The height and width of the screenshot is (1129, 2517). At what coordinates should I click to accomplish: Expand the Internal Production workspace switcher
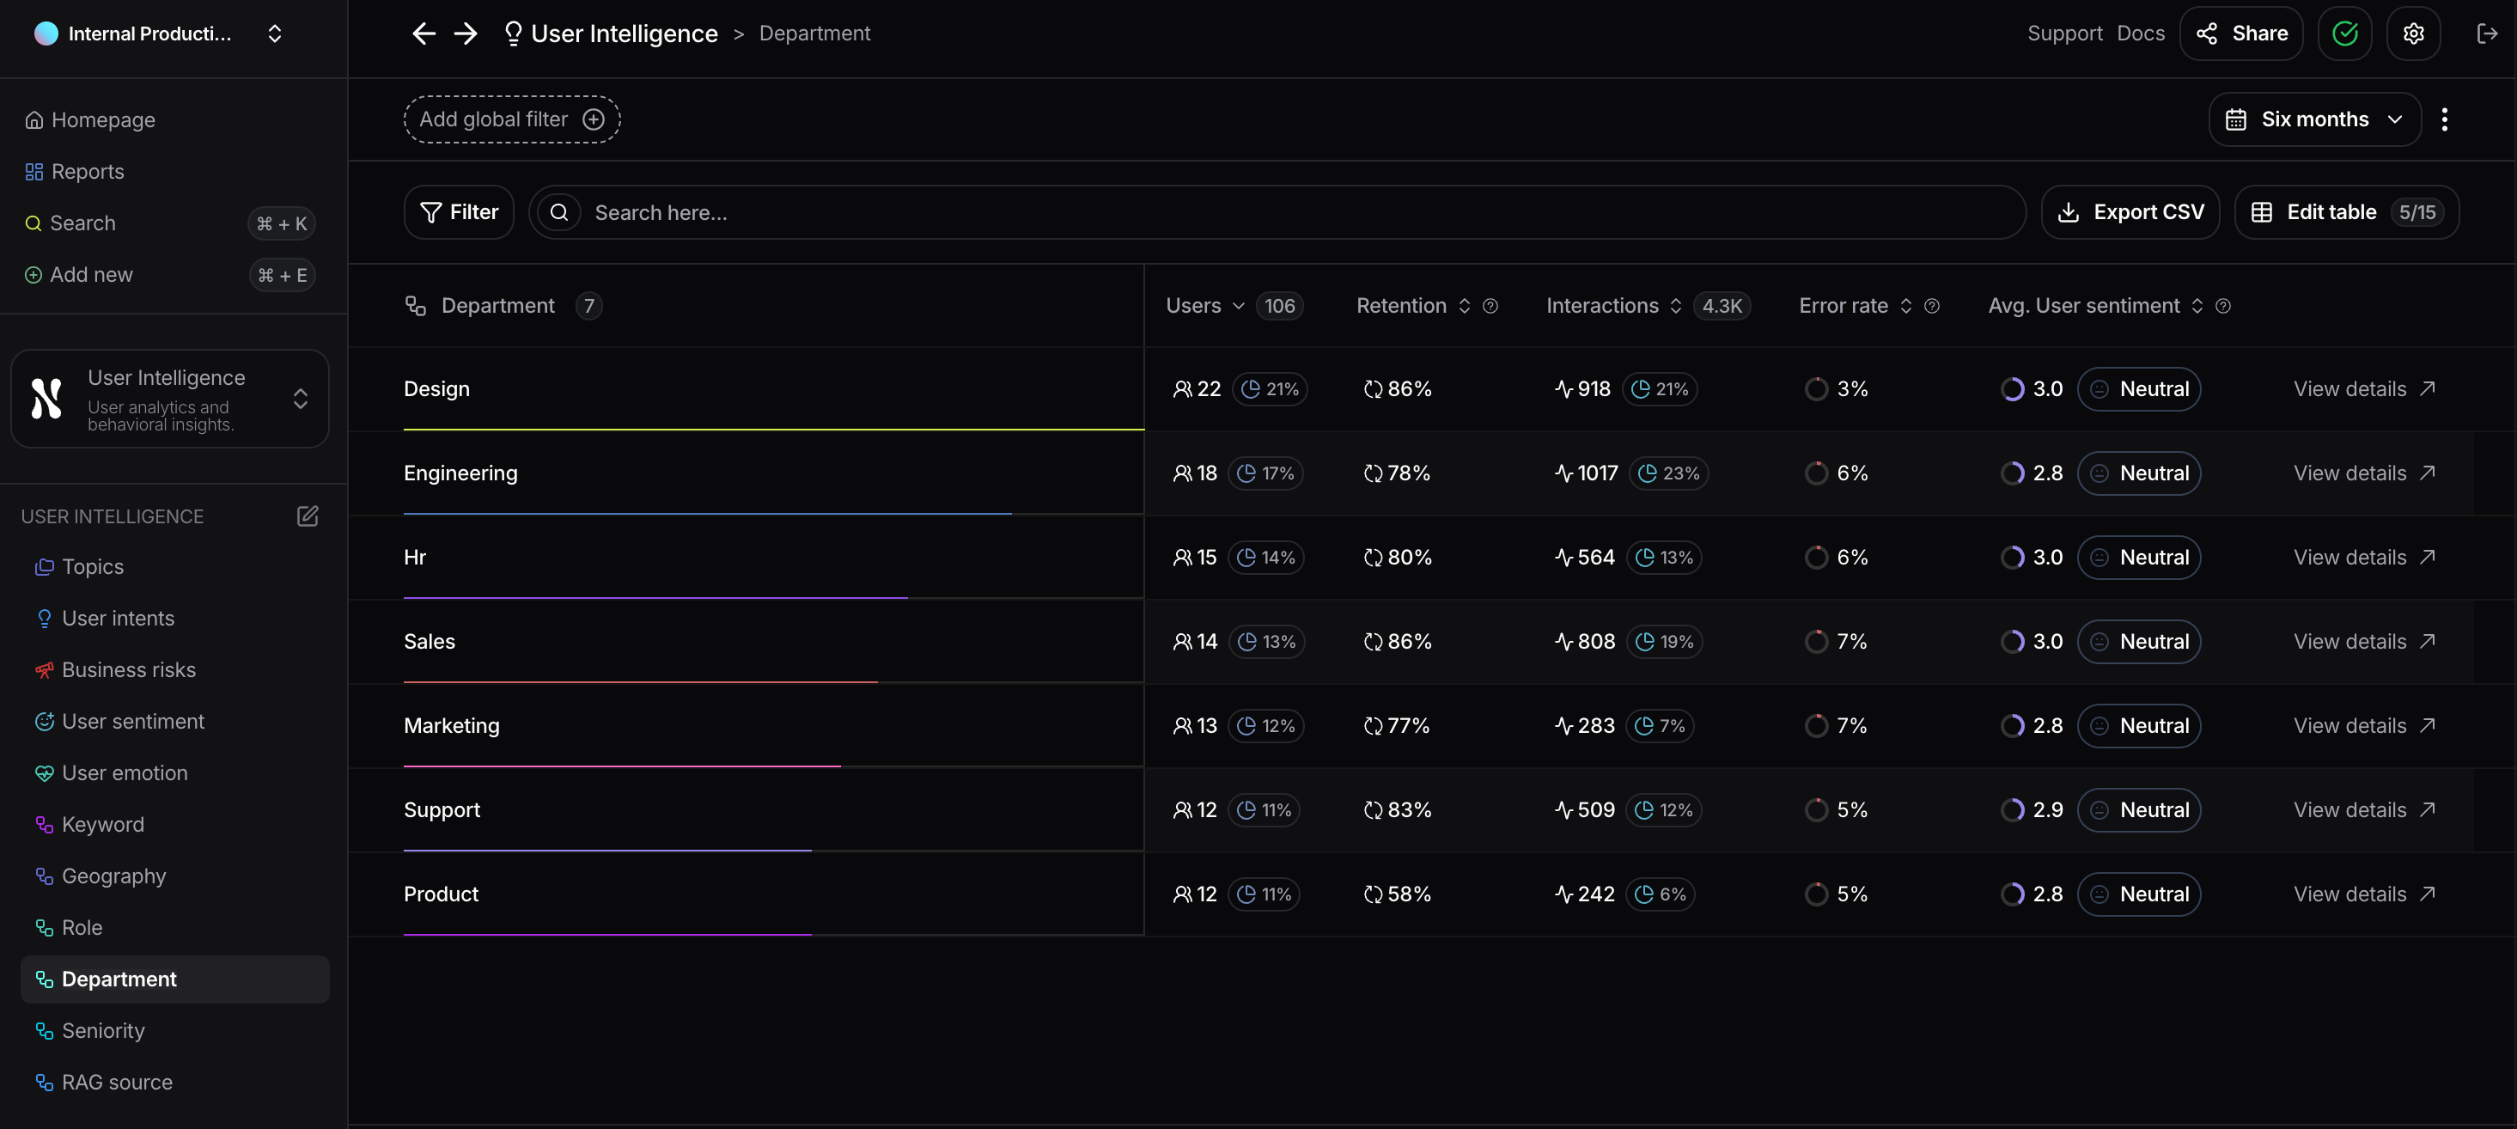[x=275, y=34]
